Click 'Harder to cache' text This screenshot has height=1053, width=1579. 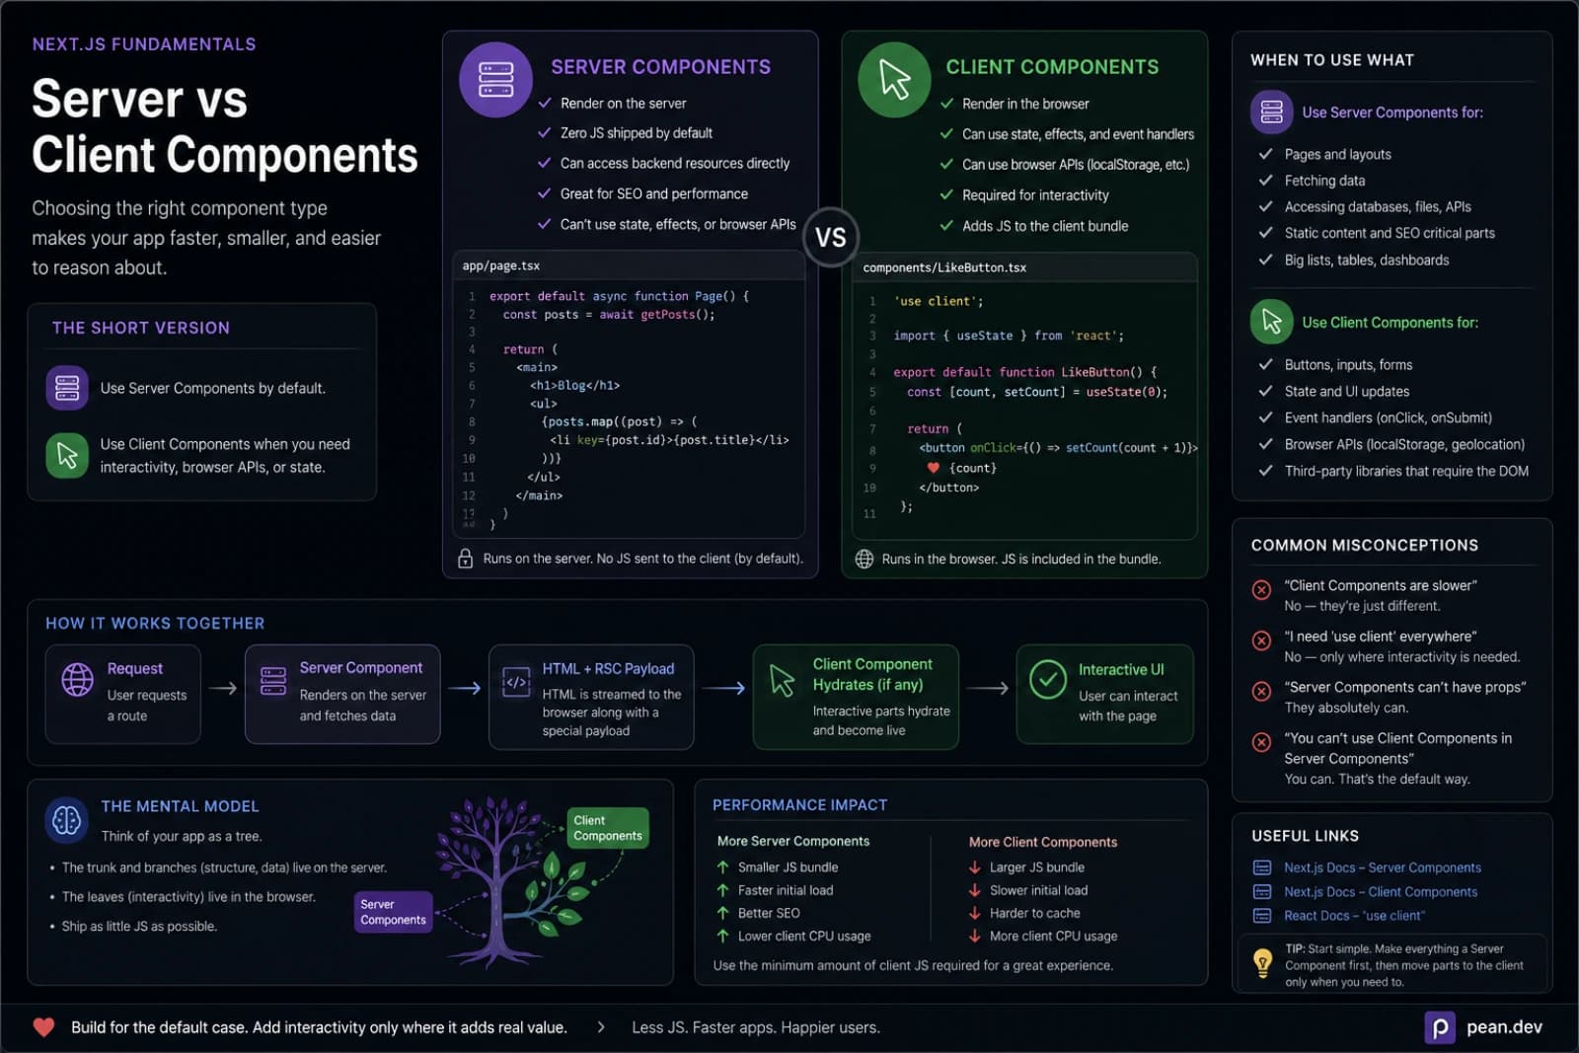1035,914
